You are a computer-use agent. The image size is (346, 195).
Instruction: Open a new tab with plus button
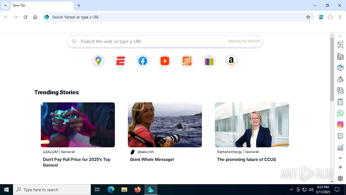click(79, 5)
